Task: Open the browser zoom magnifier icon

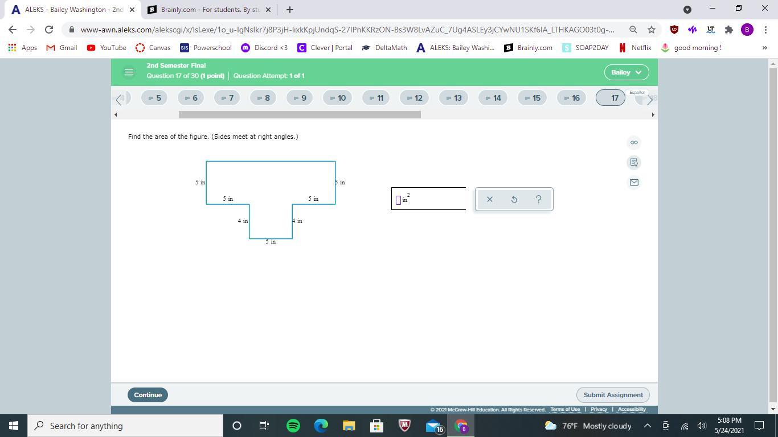Action: point(633,30)
